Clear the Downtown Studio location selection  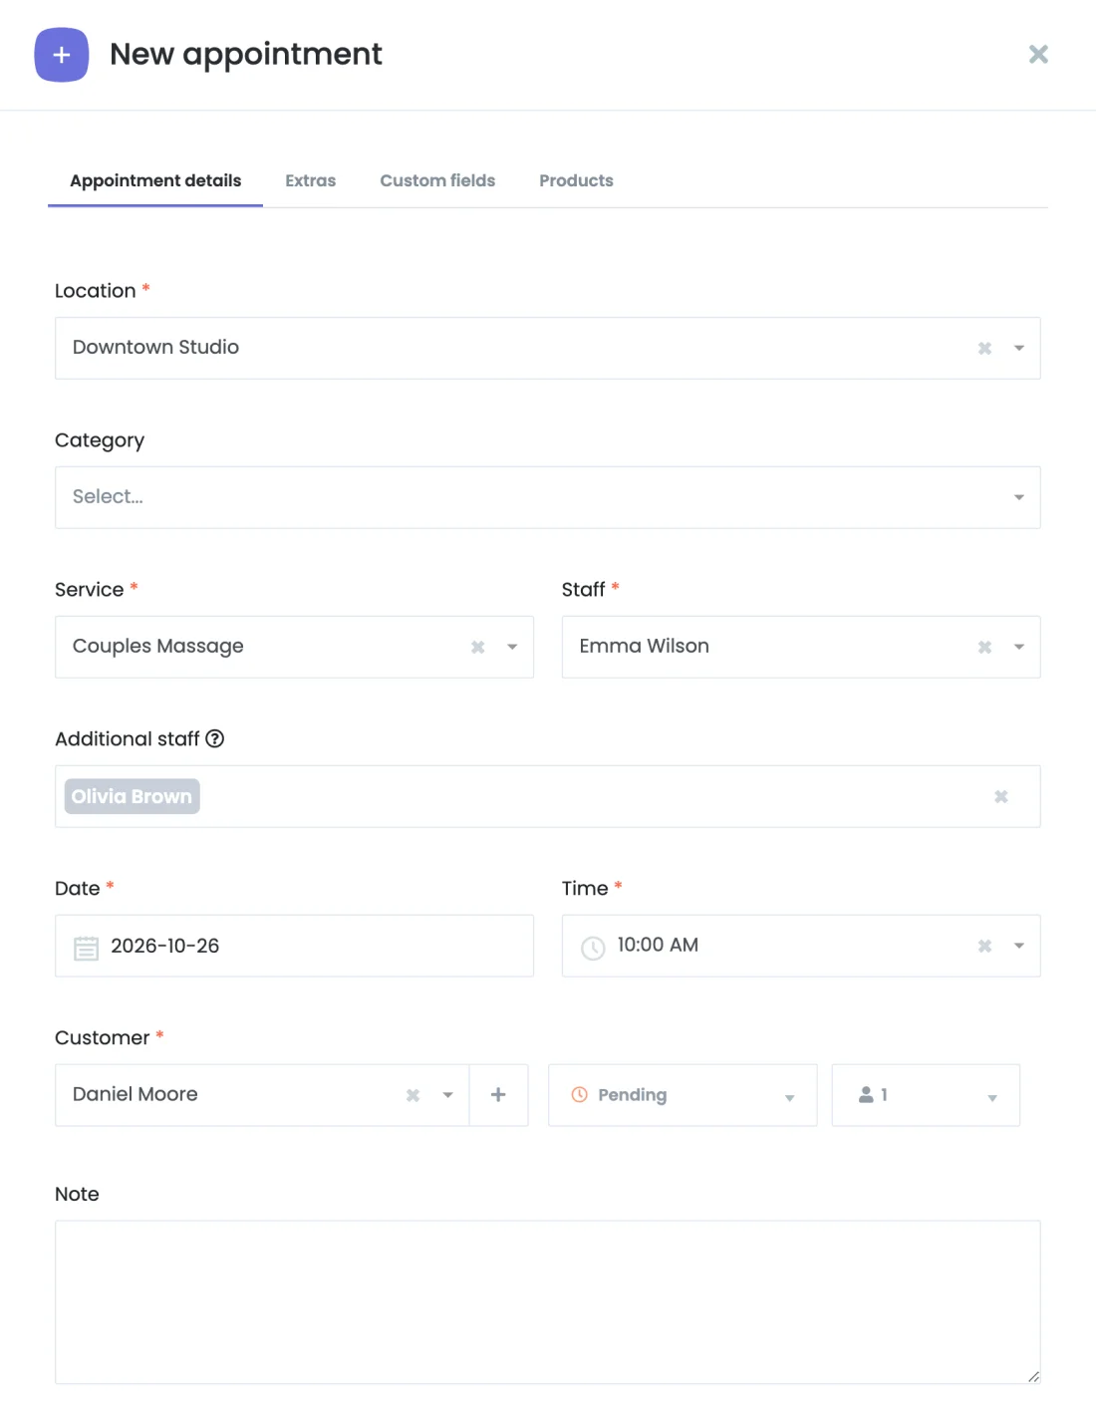[x=984, y=348]
